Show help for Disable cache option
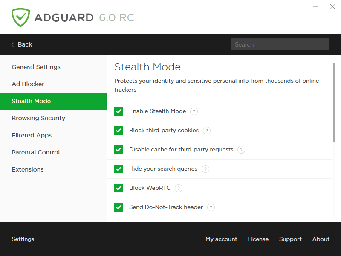Viewport: 341px width, 256px height. pos(241,150)
